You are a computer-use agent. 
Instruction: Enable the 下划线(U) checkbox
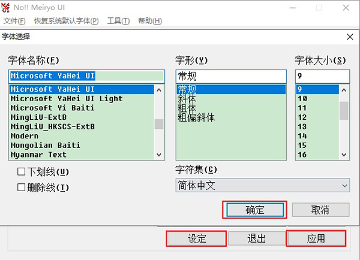coord(22,172)
